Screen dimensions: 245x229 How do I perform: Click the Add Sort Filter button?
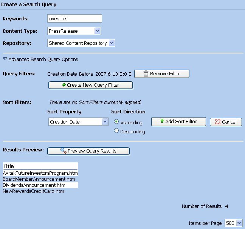pos(178,122)
